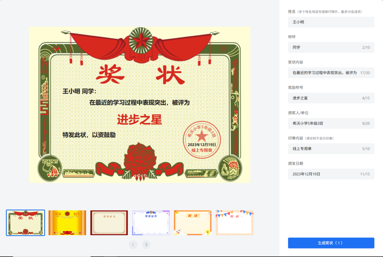
Task: Select the golden yellow certificate template
Action: pos(67,223)
